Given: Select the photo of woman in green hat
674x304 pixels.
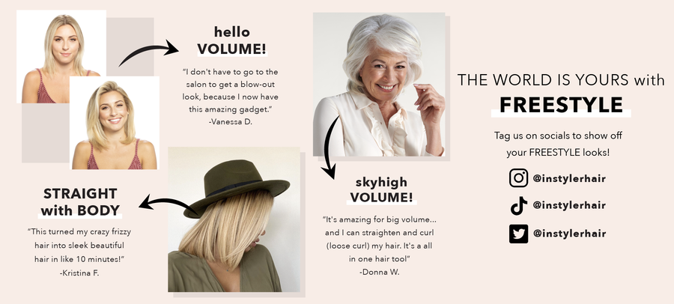Looking at the screenshot, I should click(234, 219).
